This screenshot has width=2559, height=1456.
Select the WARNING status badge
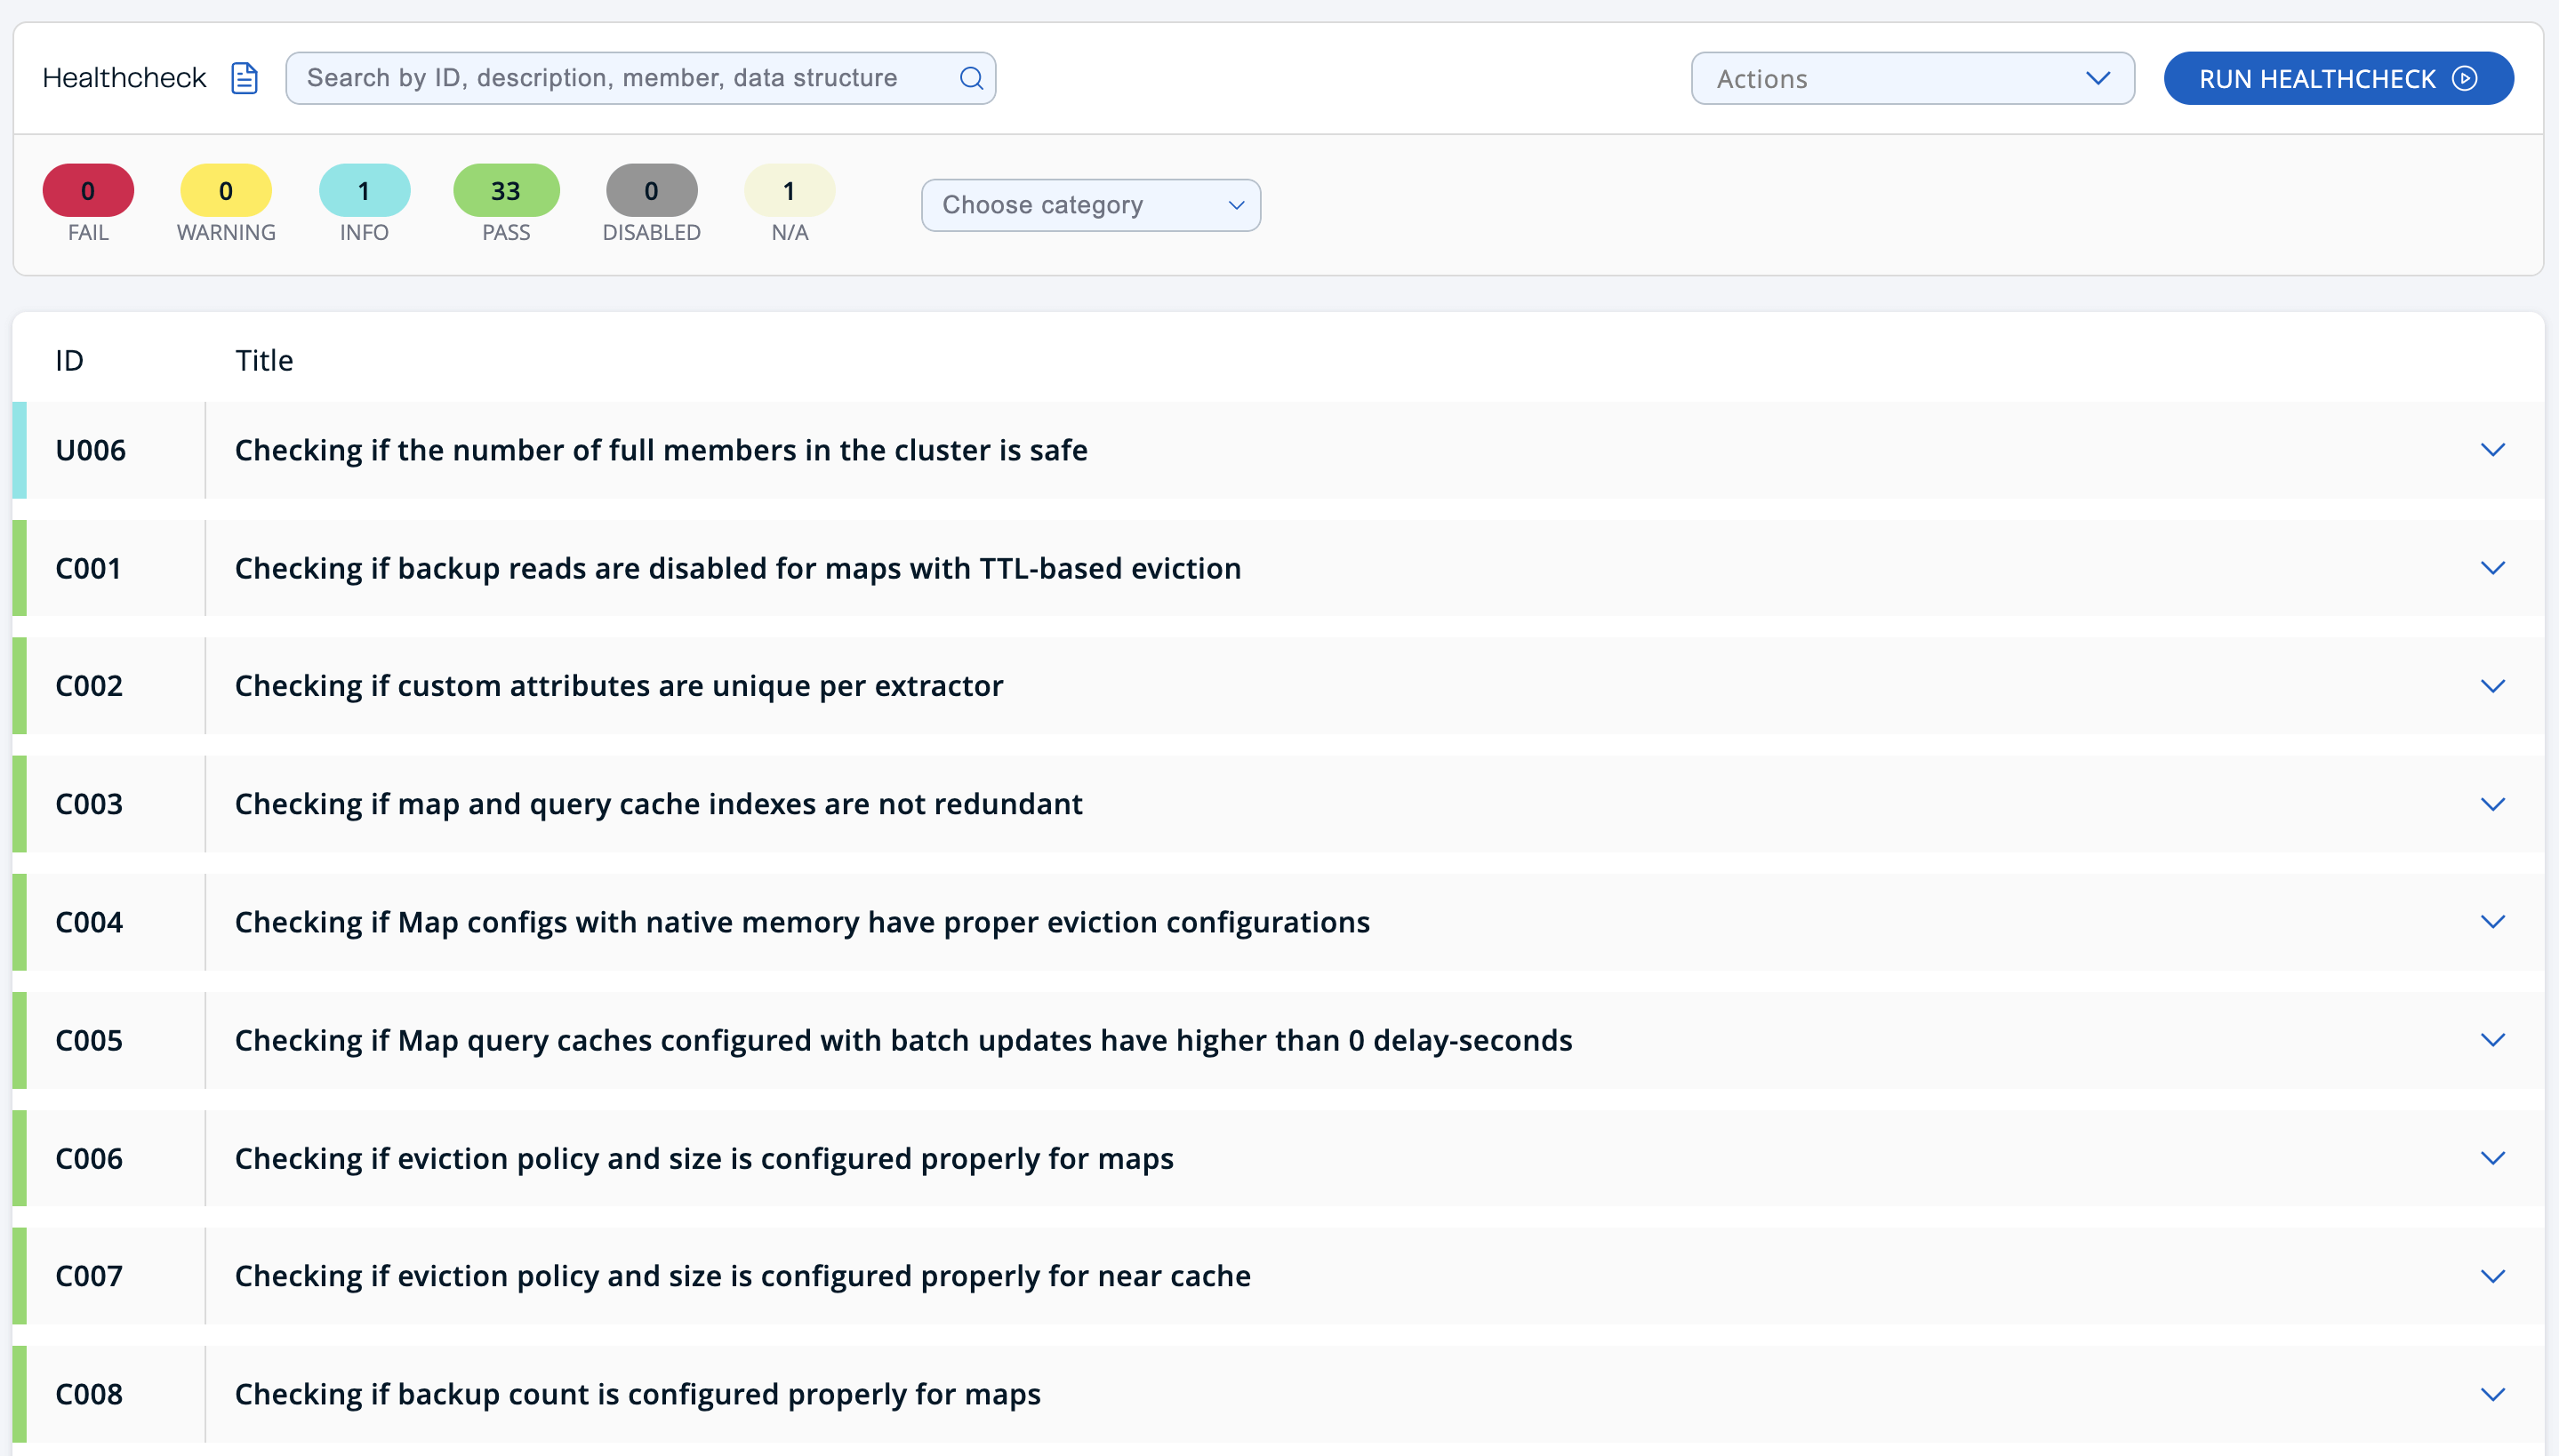point(226,191)
